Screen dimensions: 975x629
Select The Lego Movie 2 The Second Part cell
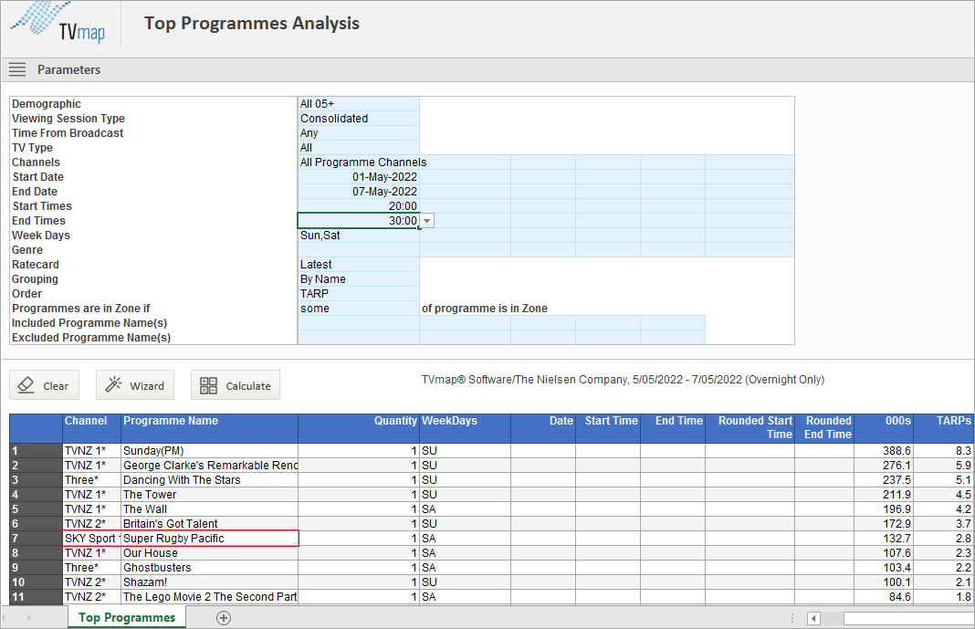[x=210, y=597]
